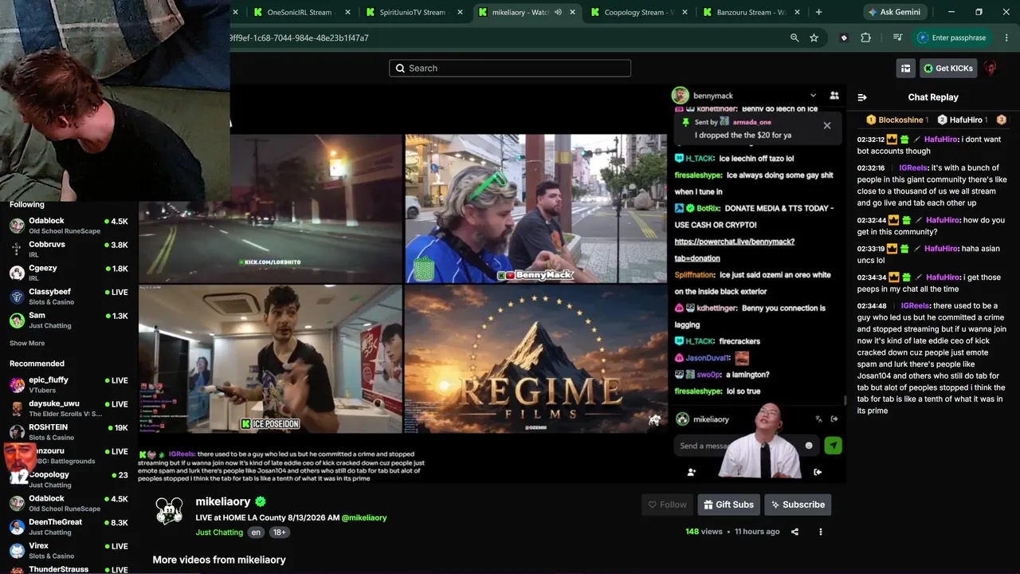Open the Virex recommended channel
Viewport: 1020px width, 574px height.
(x=69, y=551)
